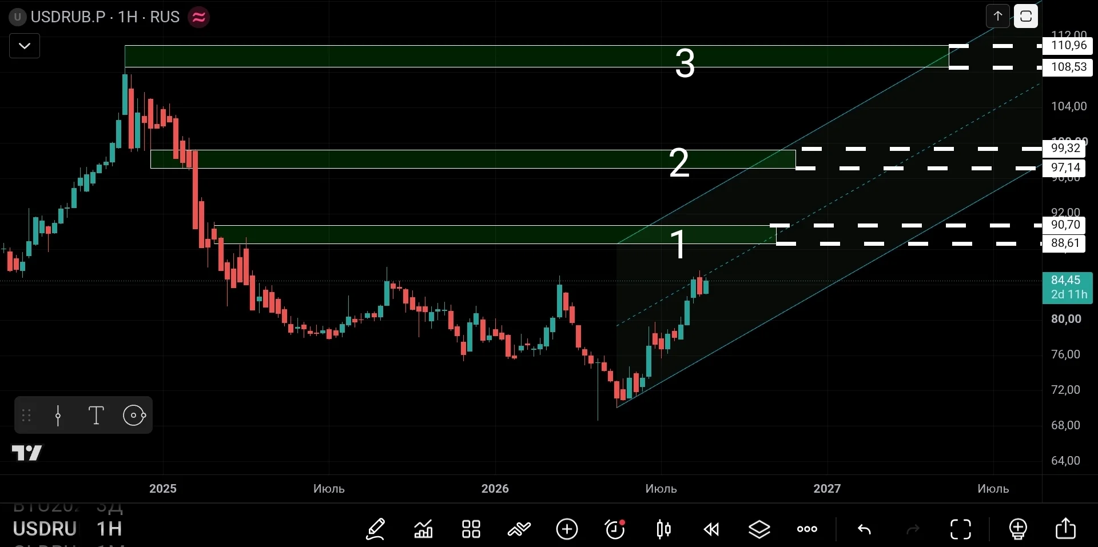Viewport: 1098px width, 547px height.
Task: Change chart type via candlestick icon
Action: [x=663, y=529]
